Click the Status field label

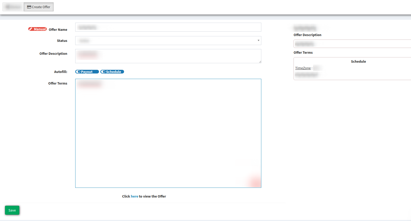(x=62, y=41)
